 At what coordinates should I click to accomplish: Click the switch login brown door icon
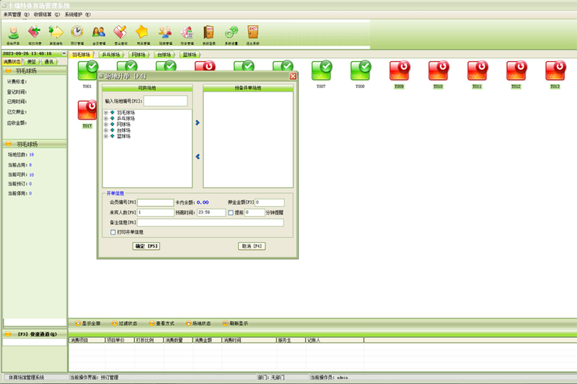click(x=209, y=33)
